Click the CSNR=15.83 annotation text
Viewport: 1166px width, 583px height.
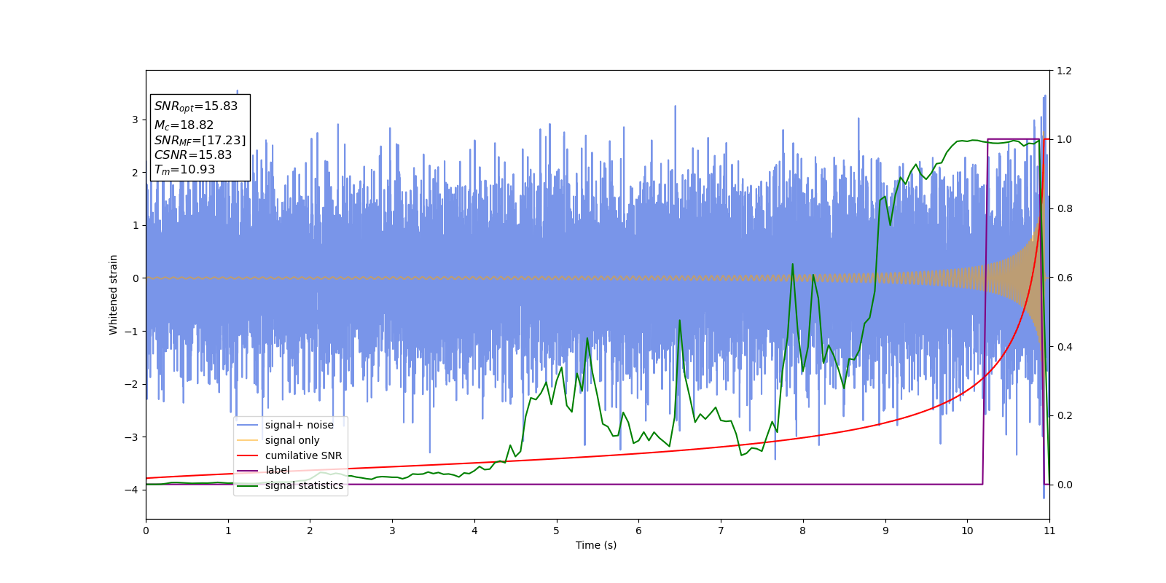pyautogui.click(x=193, y=154)
